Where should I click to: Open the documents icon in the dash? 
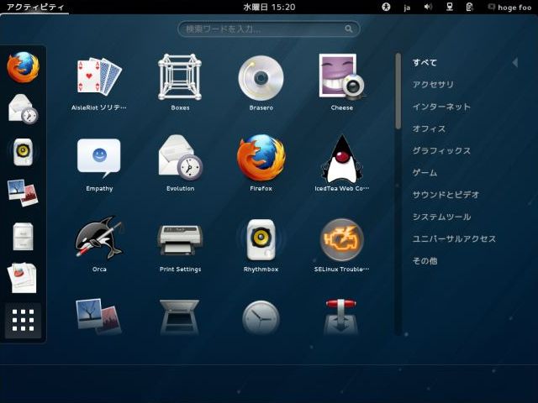click(23, 278)
